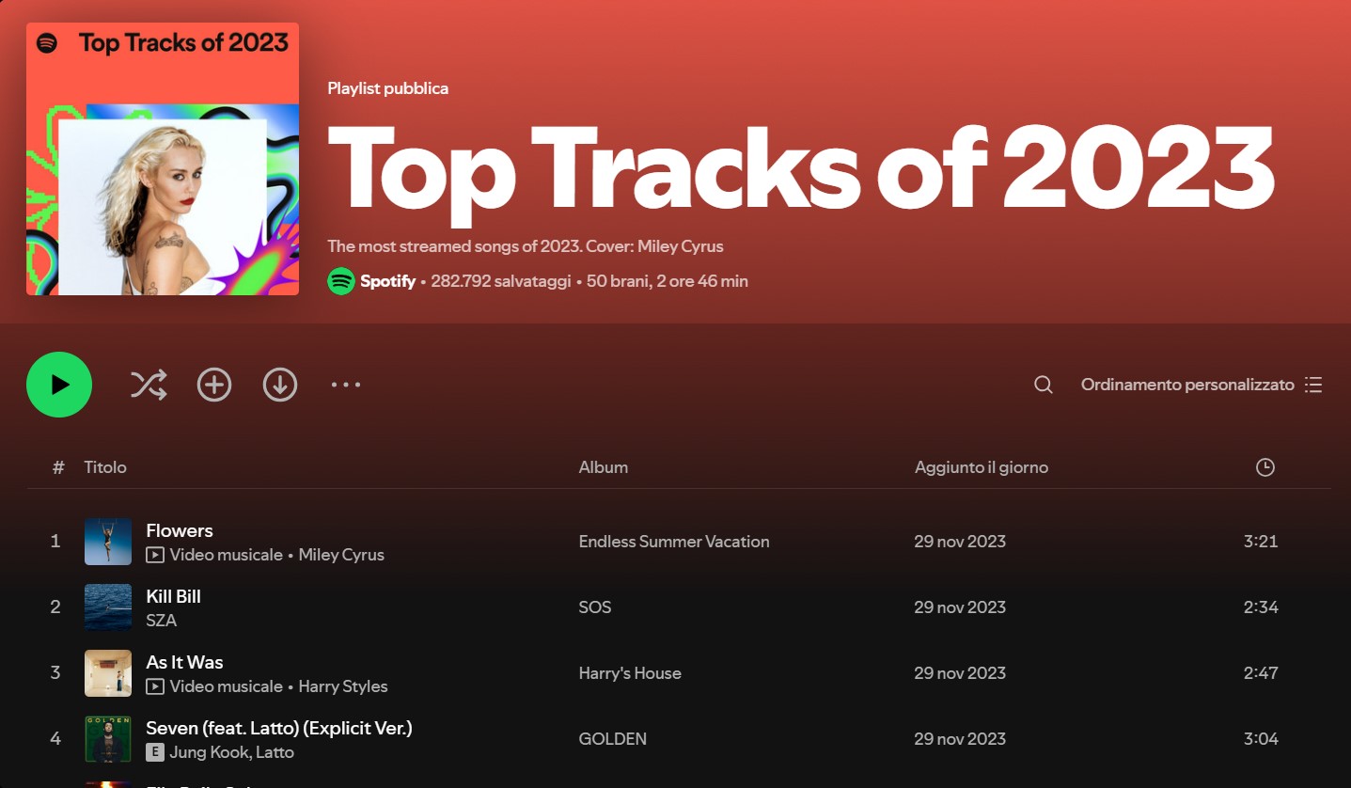The width and height of the screenshot is (1351, 788).
Task: Click the Seven (feat. Latto) album artwork thumbnail
Action: (x=108, y=739)
